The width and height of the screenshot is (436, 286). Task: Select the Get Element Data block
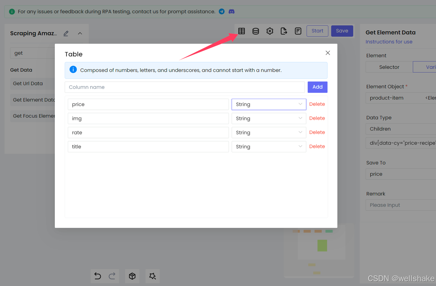(x=33, y=100)
